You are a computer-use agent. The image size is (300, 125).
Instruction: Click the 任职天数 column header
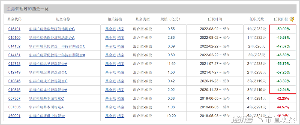257,19
